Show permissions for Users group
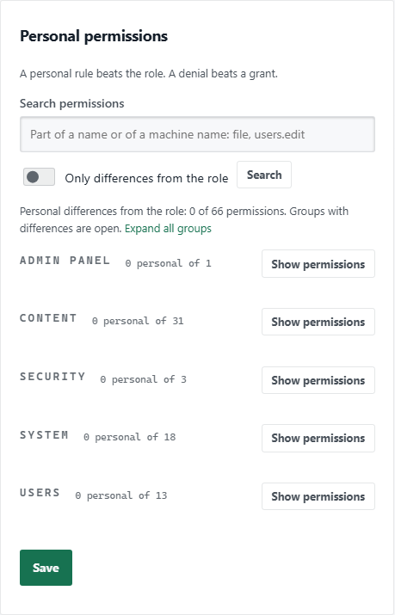The image size is (395, 615). [x=318, y=496]
